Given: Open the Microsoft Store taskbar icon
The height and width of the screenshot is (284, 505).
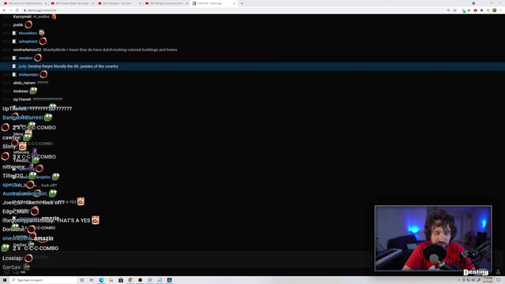Looking at the screenshot, I should (x=121, y=280).
